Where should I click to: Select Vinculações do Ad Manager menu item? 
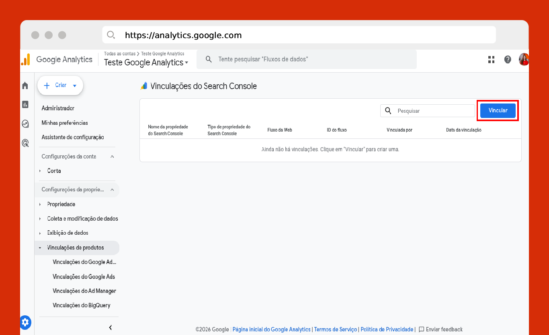(84, 291)
